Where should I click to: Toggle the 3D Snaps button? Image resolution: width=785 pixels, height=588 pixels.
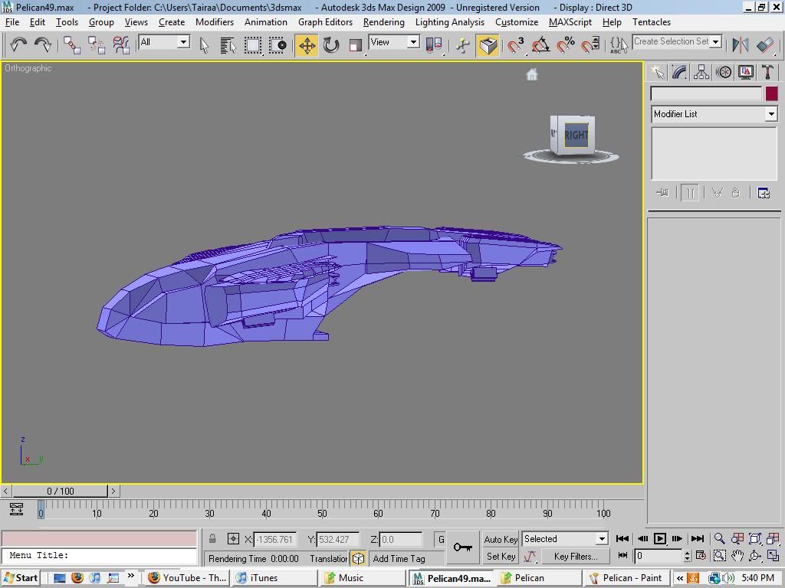[516, 45]
